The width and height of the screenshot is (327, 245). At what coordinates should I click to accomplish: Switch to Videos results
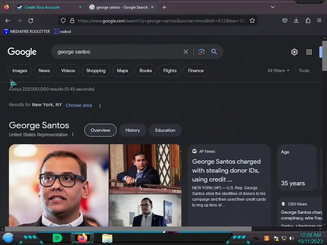tap(68, 71)
